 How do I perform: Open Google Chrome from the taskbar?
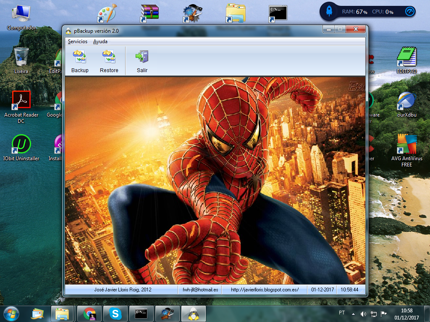click(89, 313)
